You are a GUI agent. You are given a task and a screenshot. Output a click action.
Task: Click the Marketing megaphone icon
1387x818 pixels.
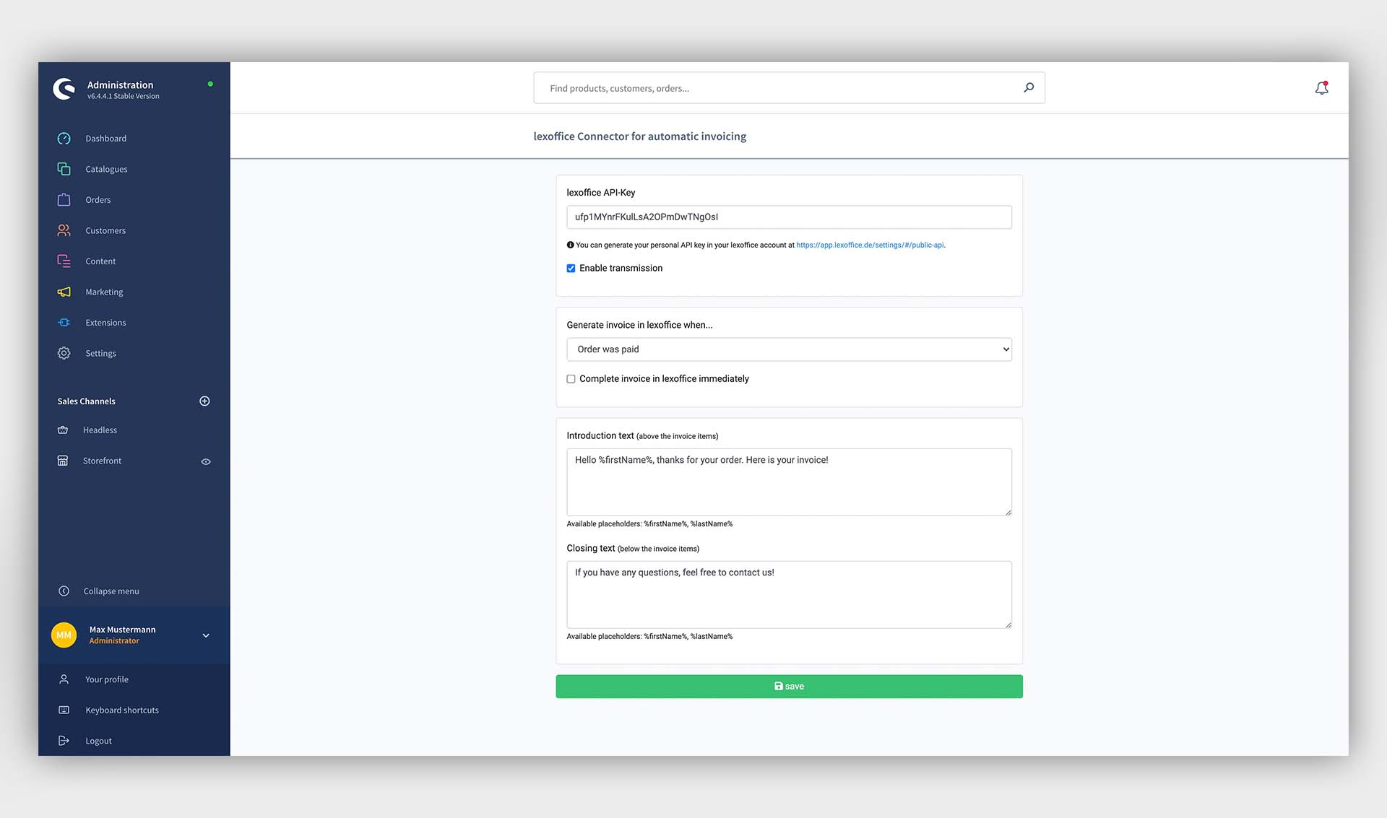[x=64, y=292]
